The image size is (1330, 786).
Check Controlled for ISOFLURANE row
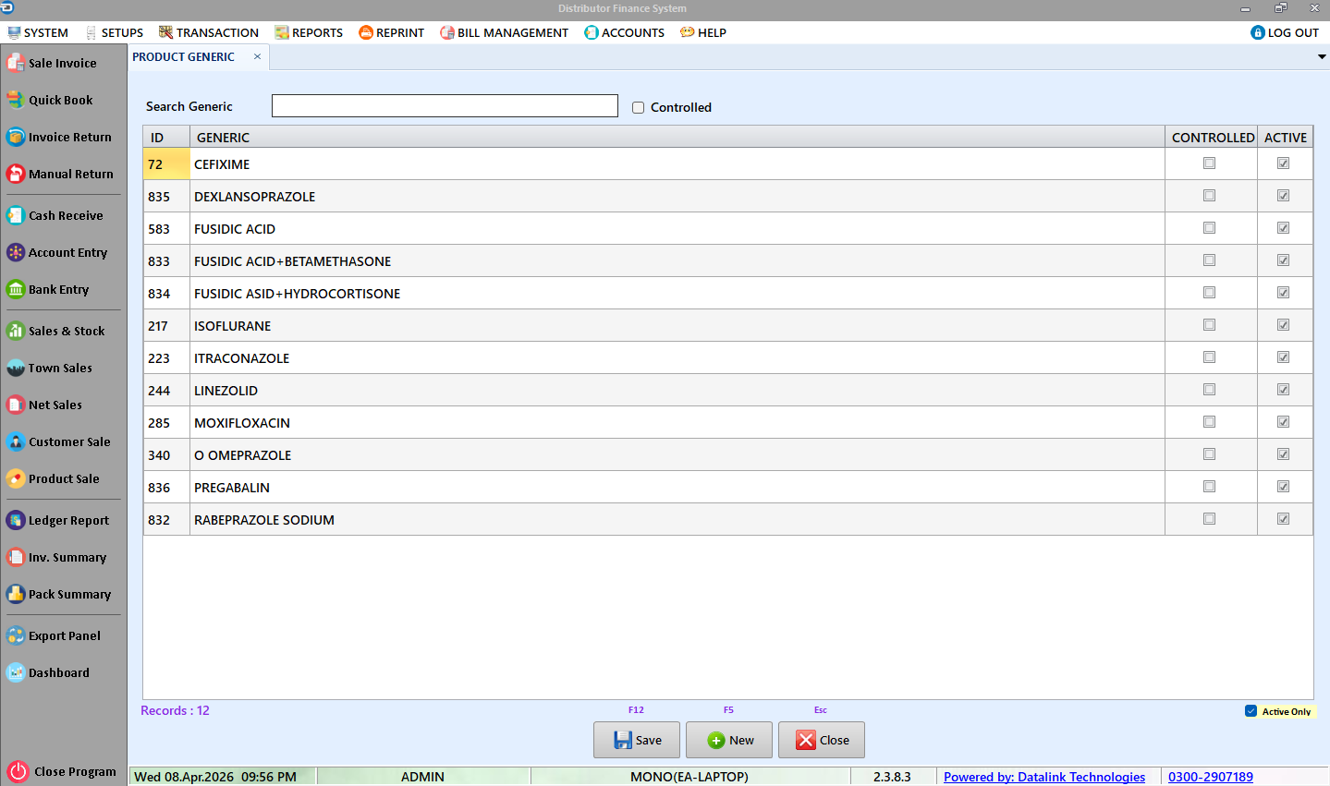click(x=1209, y=325)
